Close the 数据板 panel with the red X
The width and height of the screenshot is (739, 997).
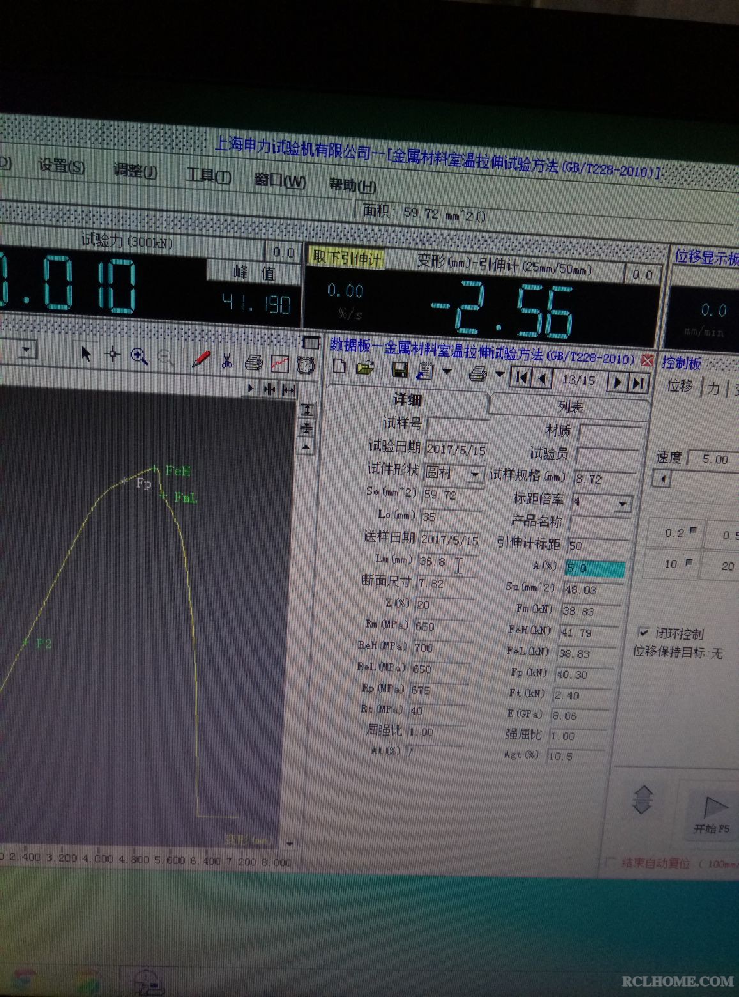point(647,360)
